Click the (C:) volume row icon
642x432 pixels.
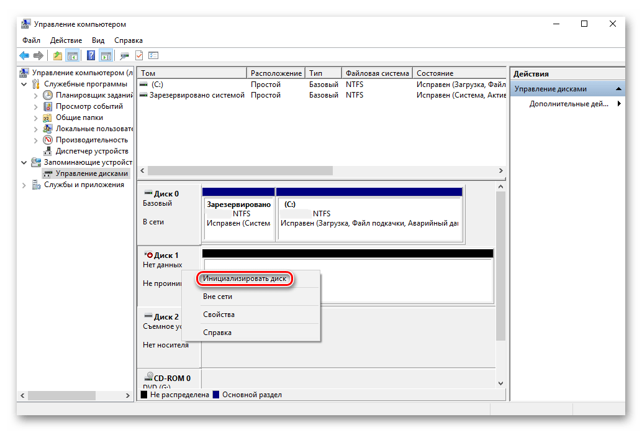[x=143, y=84]
